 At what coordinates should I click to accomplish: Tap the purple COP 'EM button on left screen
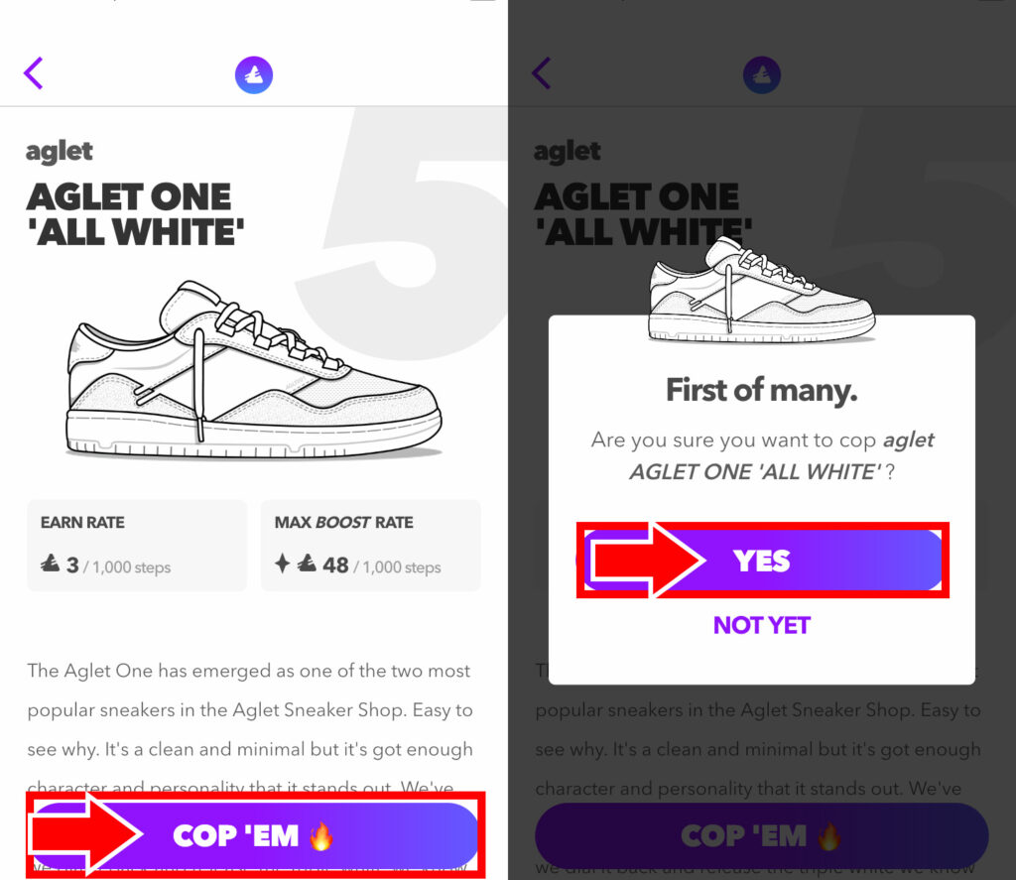coord(255,834)
